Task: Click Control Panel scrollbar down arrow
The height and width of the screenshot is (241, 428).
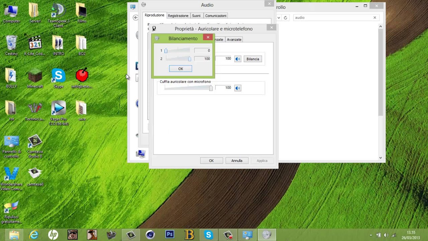Action: pos(381,158)
